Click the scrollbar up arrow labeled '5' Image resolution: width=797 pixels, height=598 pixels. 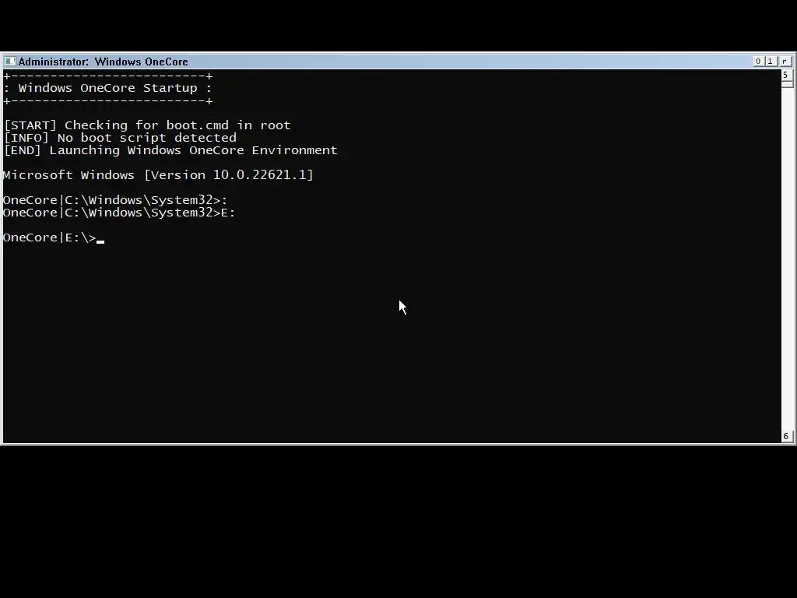[787, 75]
